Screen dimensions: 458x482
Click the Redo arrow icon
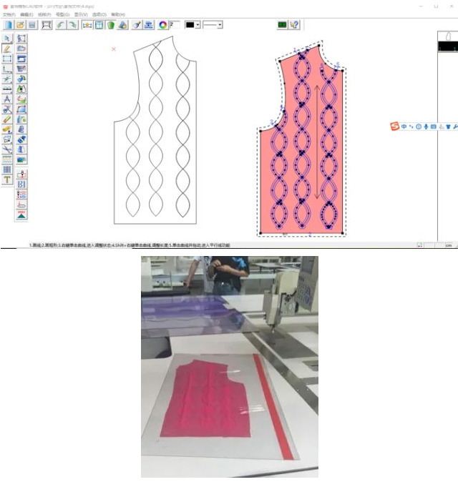click(72, 24)
